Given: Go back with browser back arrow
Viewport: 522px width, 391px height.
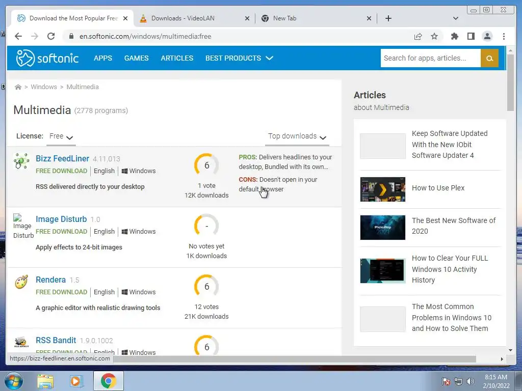Looking at the screenshot, I should [x=18, y=36].
